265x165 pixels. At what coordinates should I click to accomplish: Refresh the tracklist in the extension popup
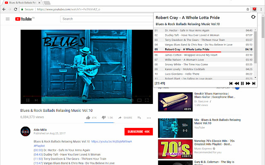pos(253,17)
